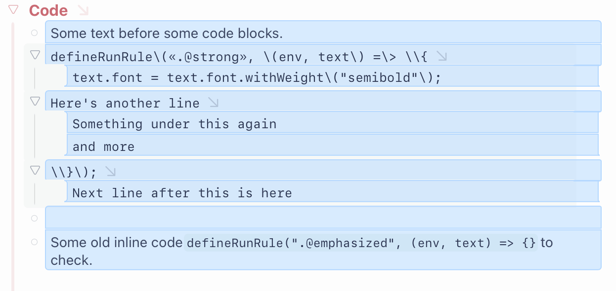The height and width of the screenshot is (291, 616).
Task: Collapse the 'Here's another line' row
Action: point(35,101)
